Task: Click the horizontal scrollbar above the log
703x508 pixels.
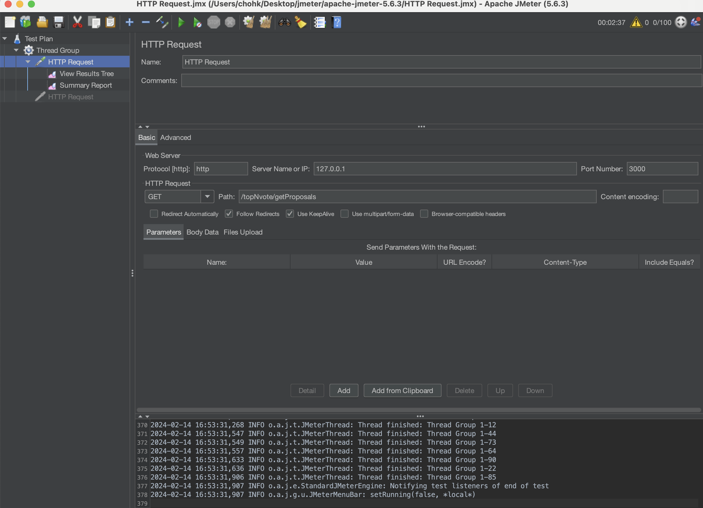Action: coord(418,410)
